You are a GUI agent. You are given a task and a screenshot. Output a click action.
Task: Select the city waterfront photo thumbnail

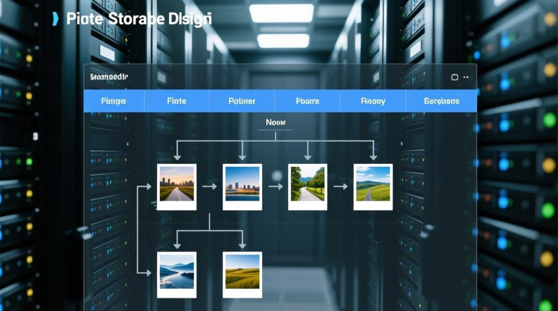[242, 187]
